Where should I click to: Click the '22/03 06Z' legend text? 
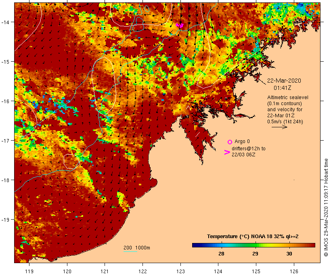243,155
